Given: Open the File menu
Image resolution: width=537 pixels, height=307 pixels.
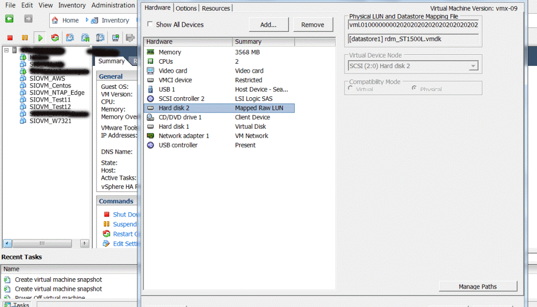Looking at the screenshot, I should (10, 5).
